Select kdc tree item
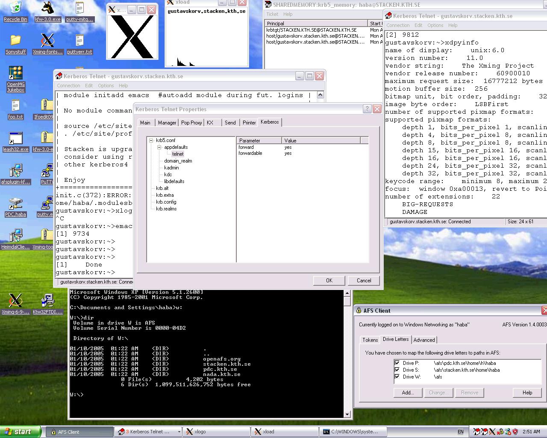The image size is (547, 438). [168, 175]
